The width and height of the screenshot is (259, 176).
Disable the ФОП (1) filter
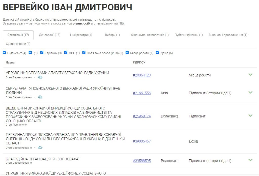[66, 53]
